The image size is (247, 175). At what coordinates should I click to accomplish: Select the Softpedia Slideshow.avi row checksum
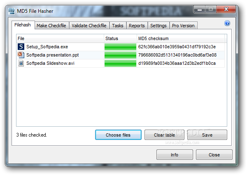(x=177, y=63)
